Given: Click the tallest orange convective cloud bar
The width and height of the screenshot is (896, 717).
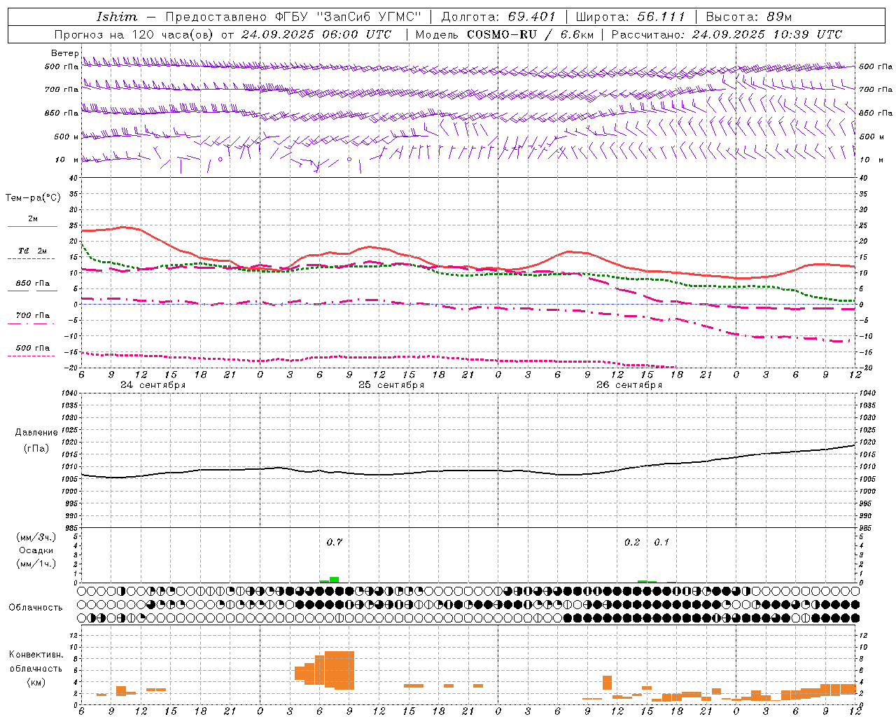Looking at the screenshot, I should pos(339,670).
